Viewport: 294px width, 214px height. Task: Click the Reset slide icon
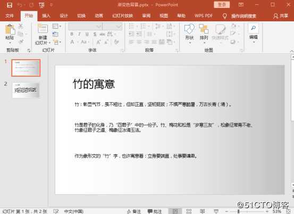click(55, 34)
